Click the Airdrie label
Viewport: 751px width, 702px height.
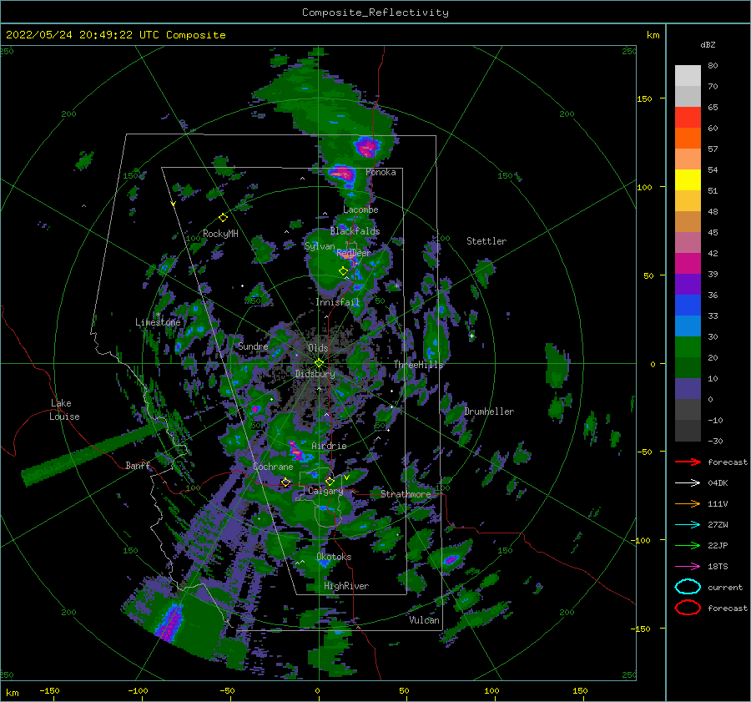click(x=329, y=446)
